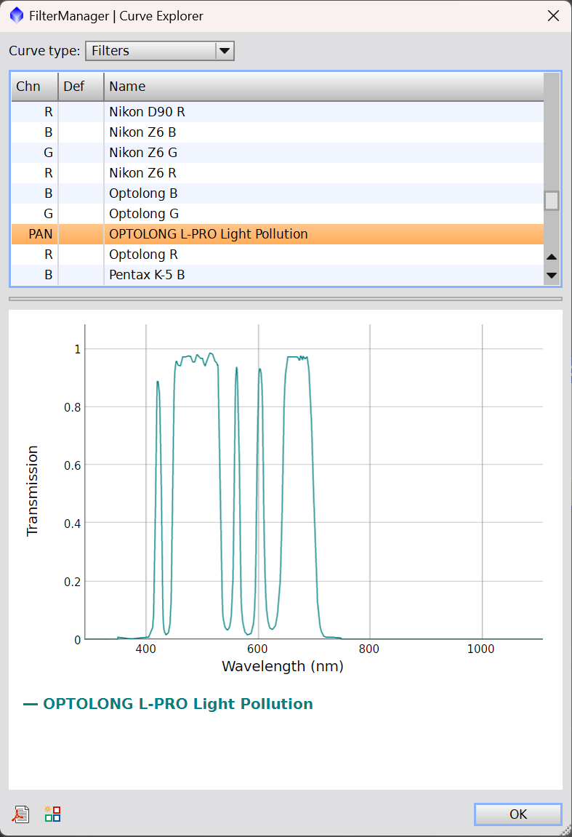Click the Wavelength (nm) axis label
This screenshot has width=572, height=837.
[282, 666]
